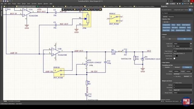Open the Design menu
The width and height of the screenshot is (194, 109).
coord(24,4)
